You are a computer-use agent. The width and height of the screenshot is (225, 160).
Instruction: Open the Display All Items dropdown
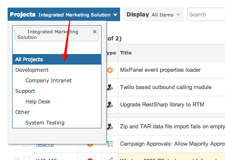154,14
